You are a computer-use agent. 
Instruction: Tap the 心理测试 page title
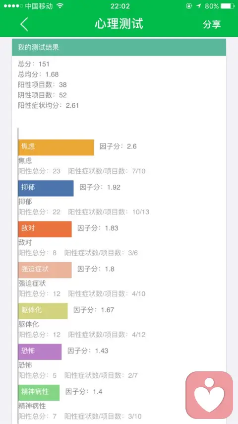(x=119, y=24)
